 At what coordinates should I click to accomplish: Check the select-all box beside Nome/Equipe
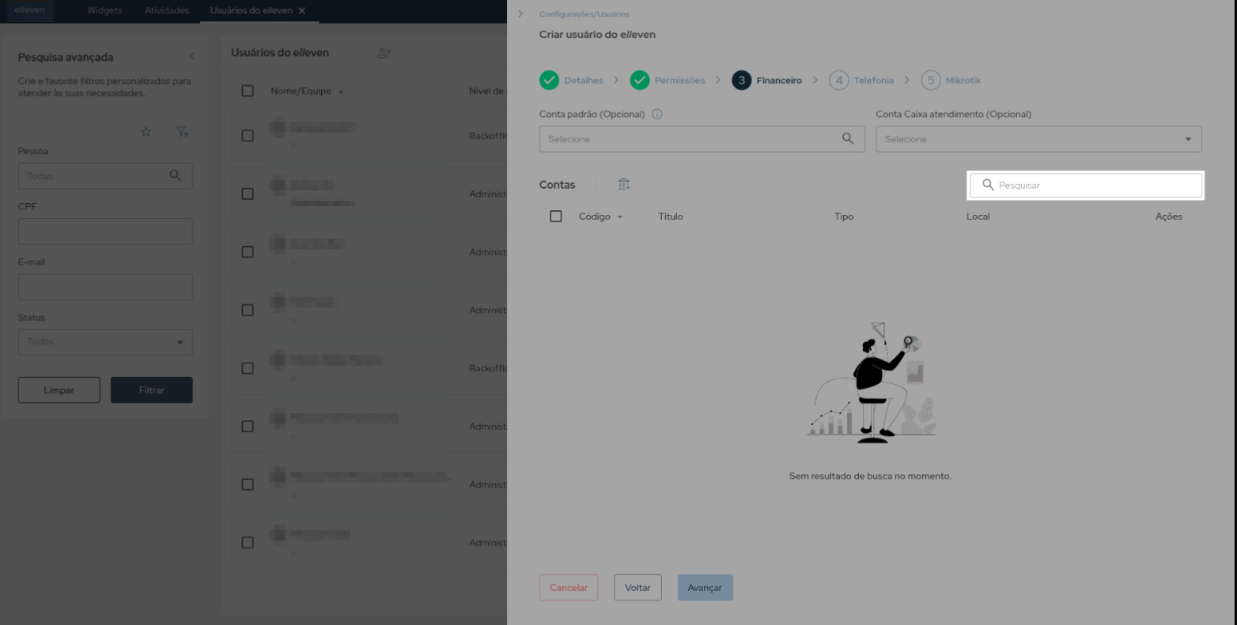(248, 91)
